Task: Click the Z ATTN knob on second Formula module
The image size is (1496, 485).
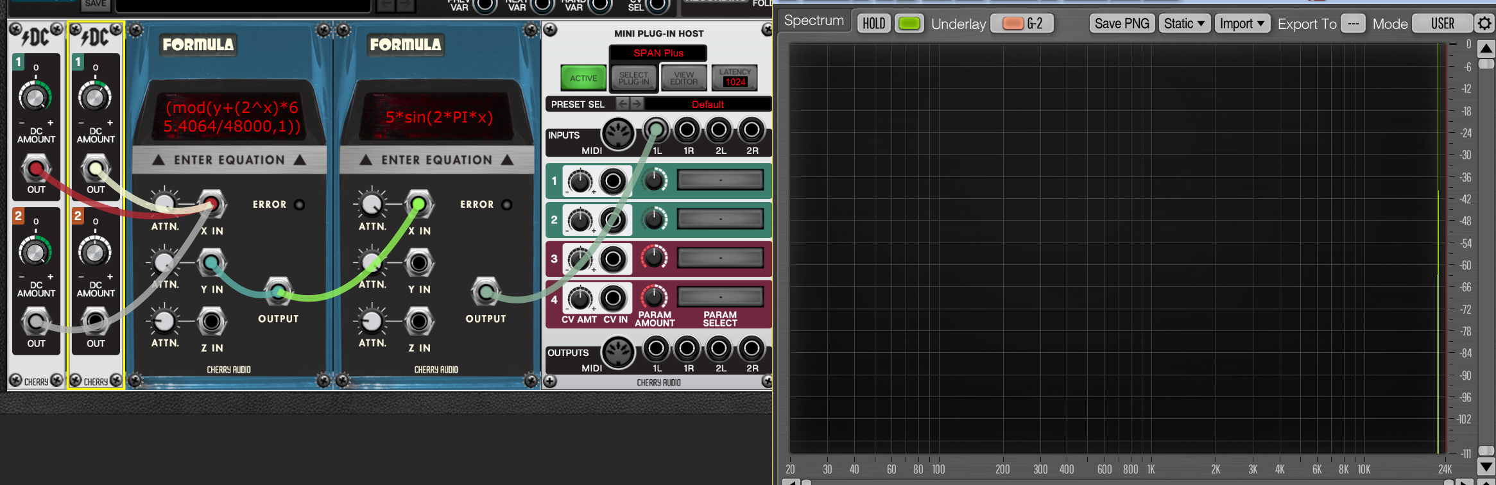Action: (x=372, y=321)
